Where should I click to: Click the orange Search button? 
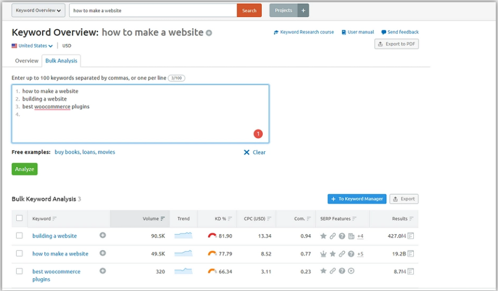click(250, 10)
